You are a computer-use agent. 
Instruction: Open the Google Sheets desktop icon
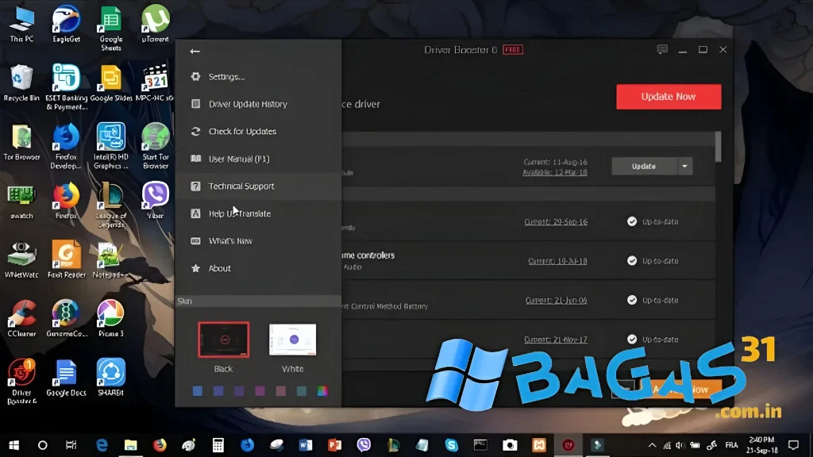pyautogui.click(x=111, y=29)
